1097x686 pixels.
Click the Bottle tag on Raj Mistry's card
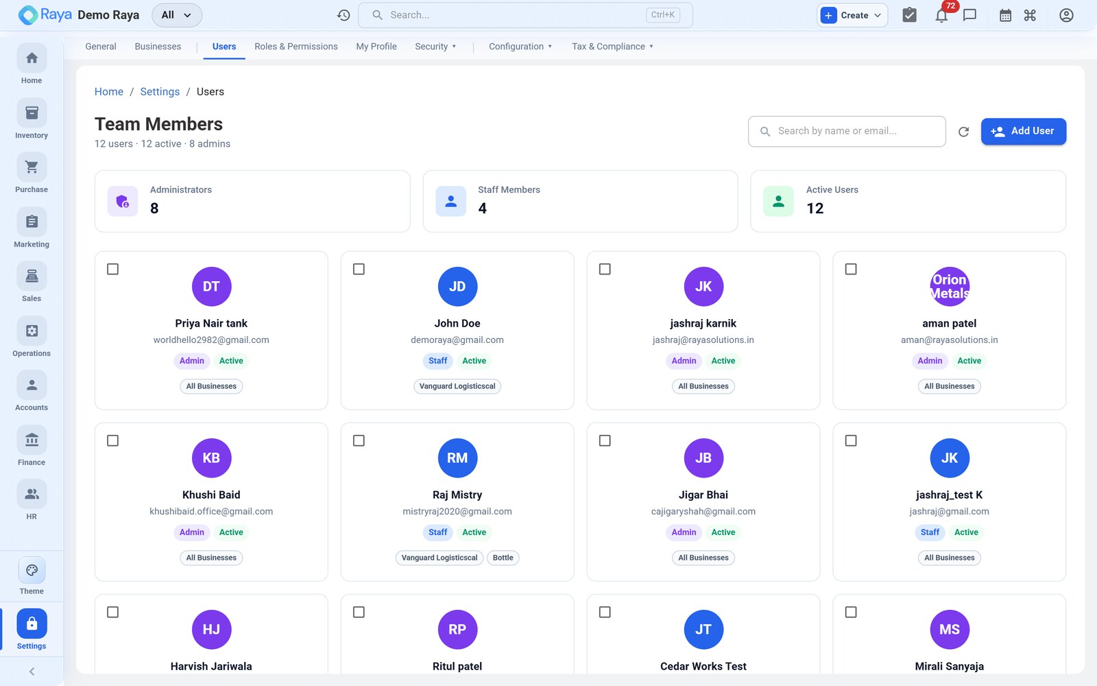click(x=503, y=558)
